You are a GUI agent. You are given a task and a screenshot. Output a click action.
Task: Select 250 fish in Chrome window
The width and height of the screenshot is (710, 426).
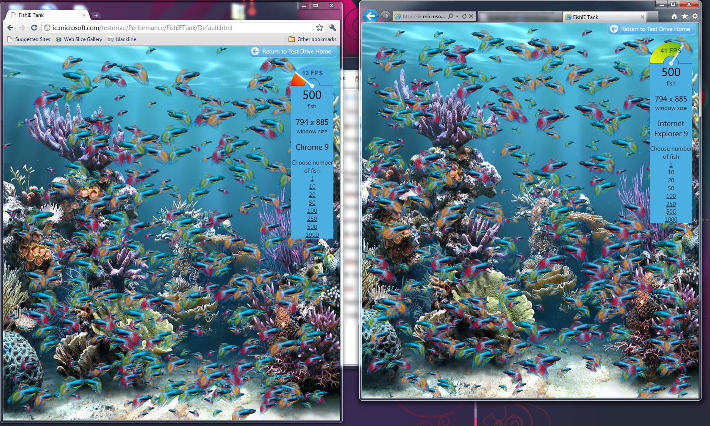(x=312, y=219)
